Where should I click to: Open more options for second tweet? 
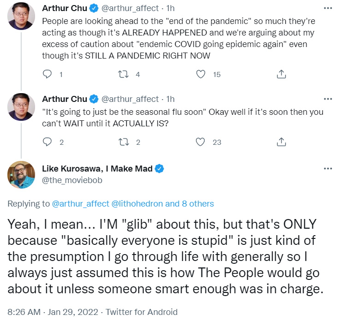pyautogui.click(x=328, y=99)
